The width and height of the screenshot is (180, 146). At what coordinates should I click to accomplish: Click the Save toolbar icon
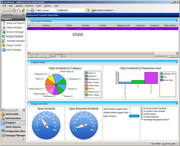pos(5,10)
